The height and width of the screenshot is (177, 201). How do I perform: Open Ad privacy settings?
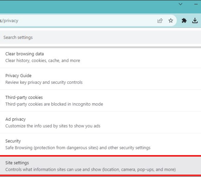[x=101, y=122]
